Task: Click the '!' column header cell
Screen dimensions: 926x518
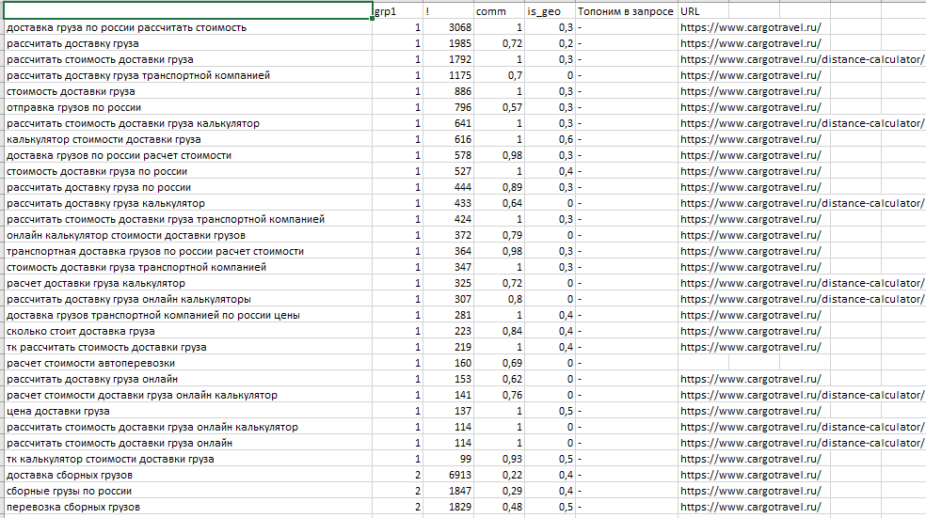Action: click(x=448, y=10)
